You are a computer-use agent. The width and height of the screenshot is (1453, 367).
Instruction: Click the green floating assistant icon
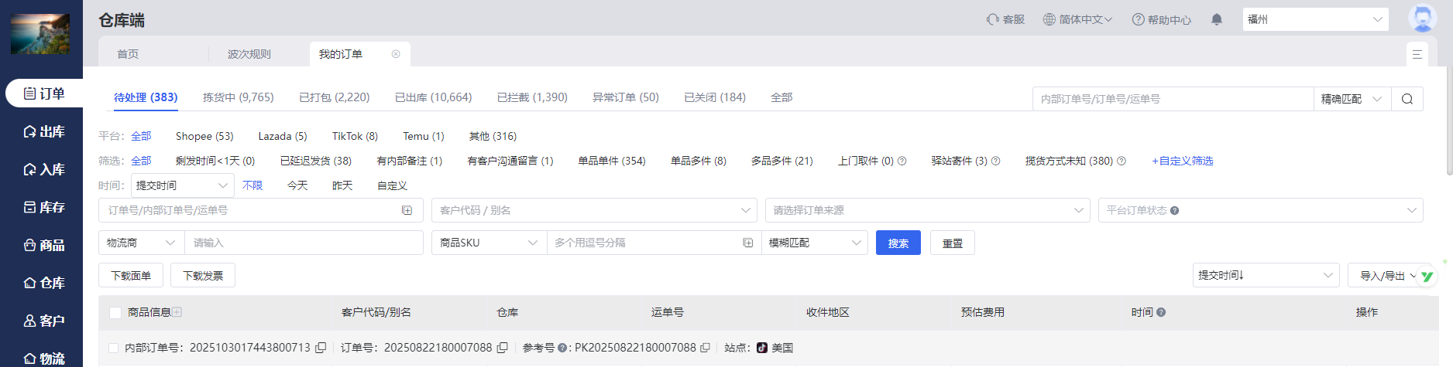(x=1427, y=277)
